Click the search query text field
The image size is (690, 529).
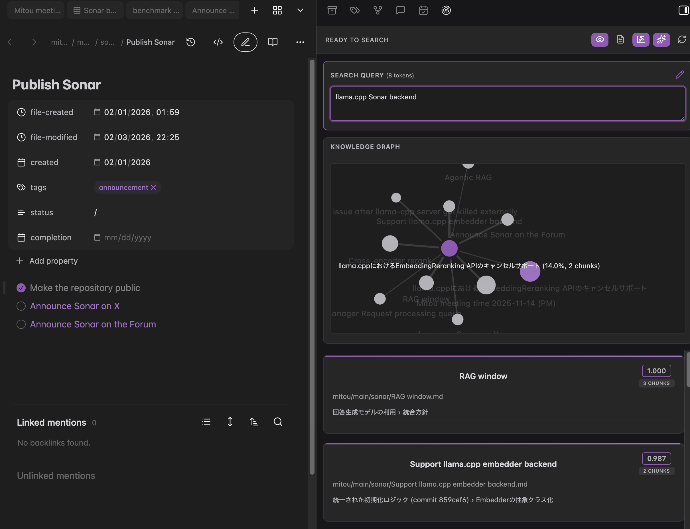pyautogui.click(x=507, y=104)
